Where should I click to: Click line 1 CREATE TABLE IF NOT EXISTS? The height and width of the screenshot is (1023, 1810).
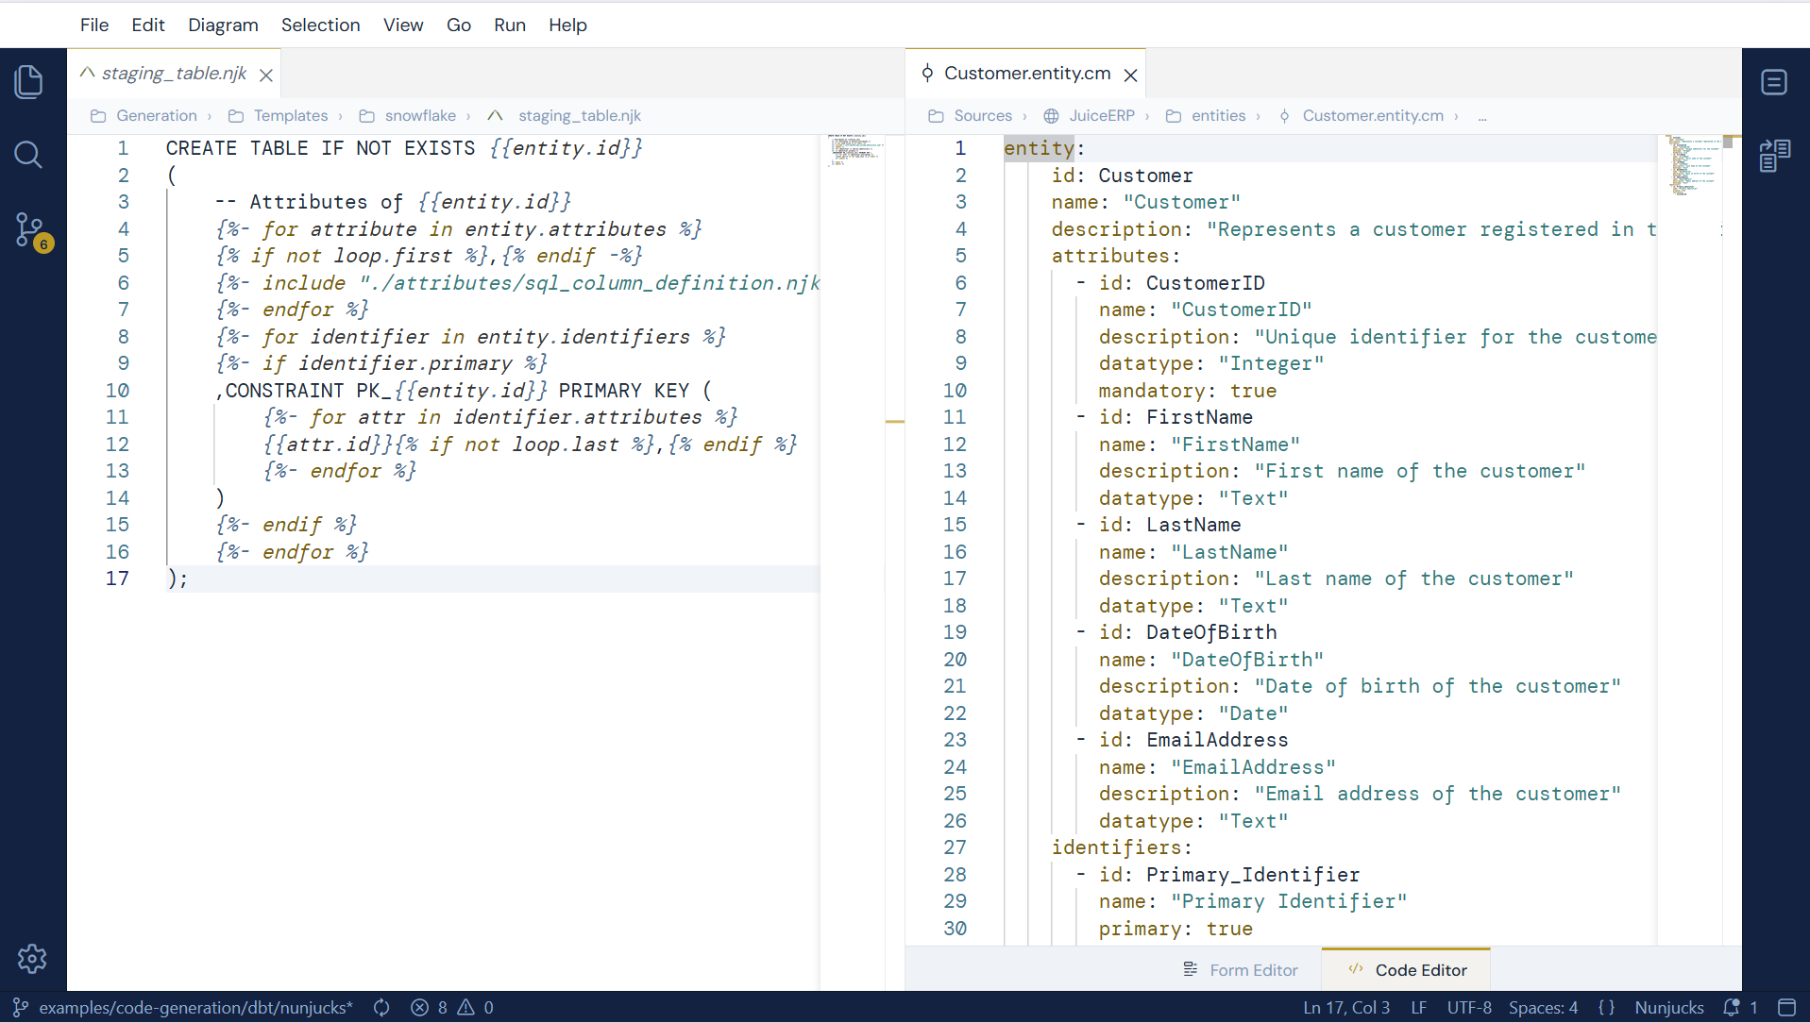[320, 148]
